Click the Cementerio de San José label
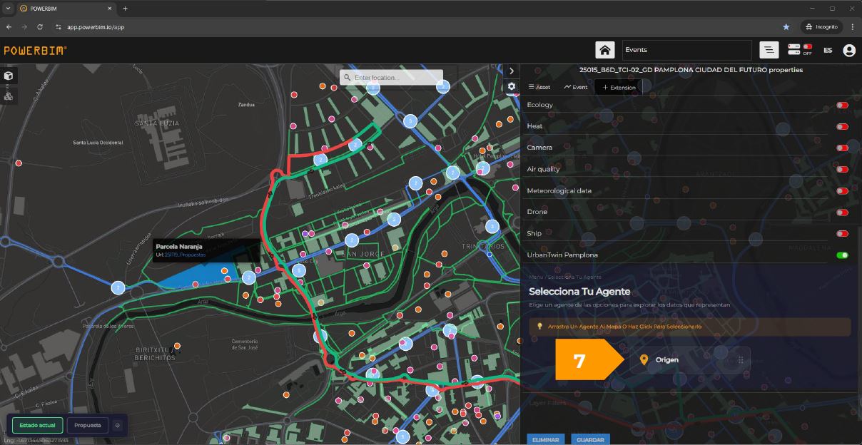 245,344
